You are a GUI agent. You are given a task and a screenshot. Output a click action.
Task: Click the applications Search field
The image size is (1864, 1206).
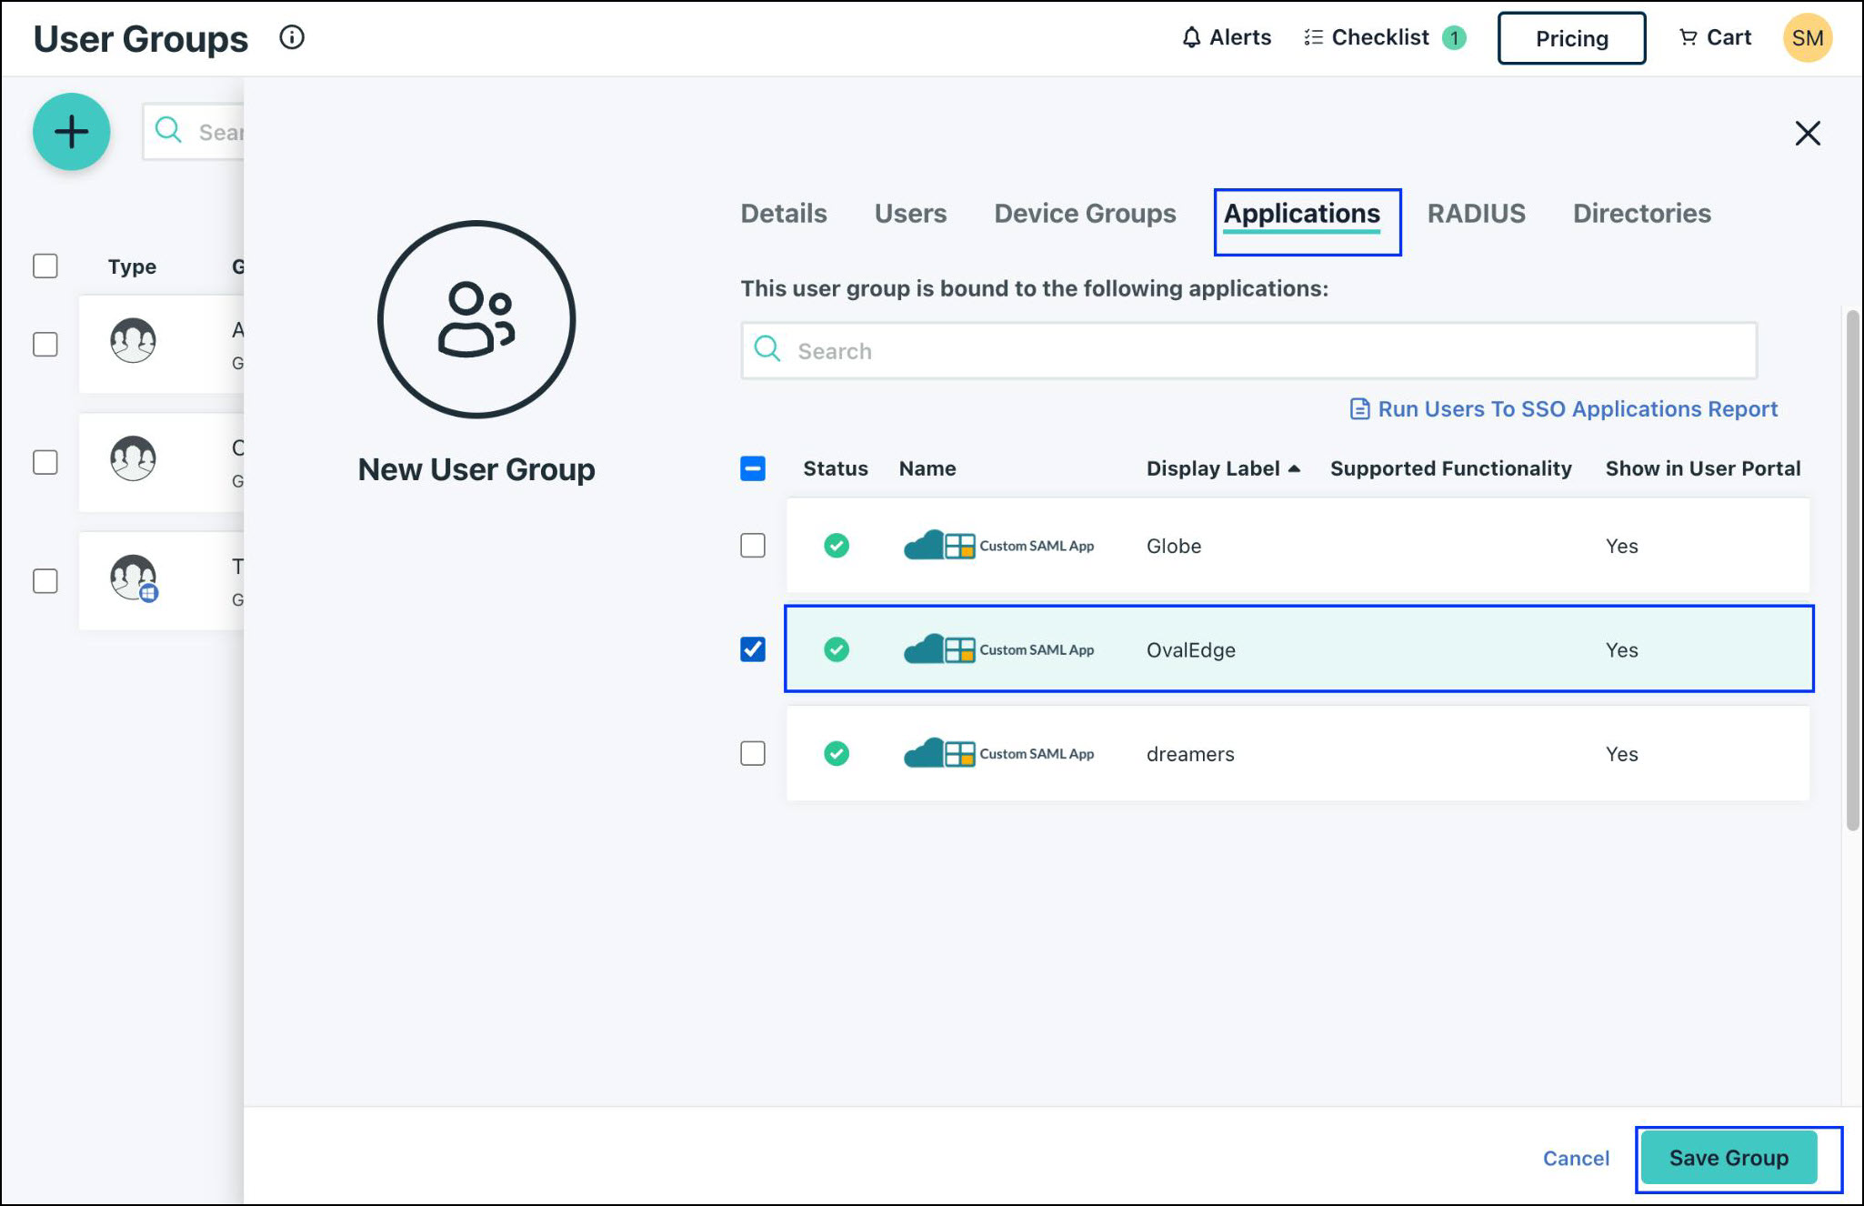(1248, 351)
